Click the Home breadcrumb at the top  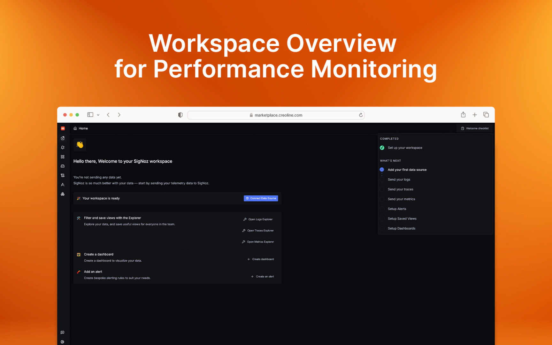(81, 128)
